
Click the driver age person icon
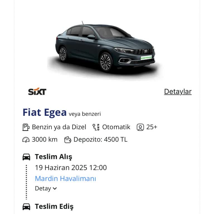(140, 127)
